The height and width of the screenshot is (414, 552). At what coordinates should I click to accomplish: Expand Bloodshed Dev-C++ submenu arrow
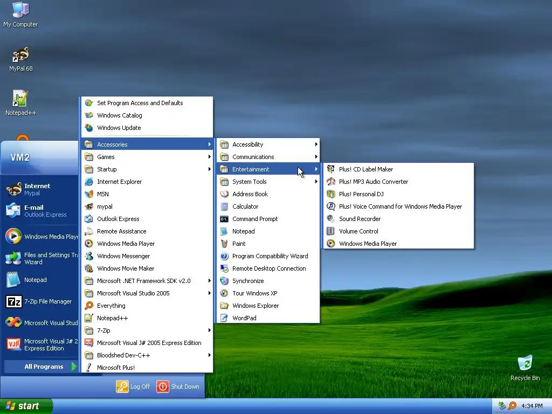[210, 355]
